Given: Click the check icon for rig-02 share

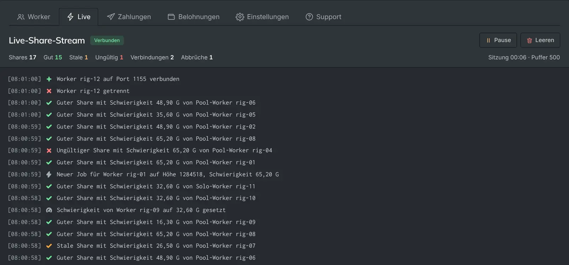Looking at the screenshot, I should click(49, 127).
